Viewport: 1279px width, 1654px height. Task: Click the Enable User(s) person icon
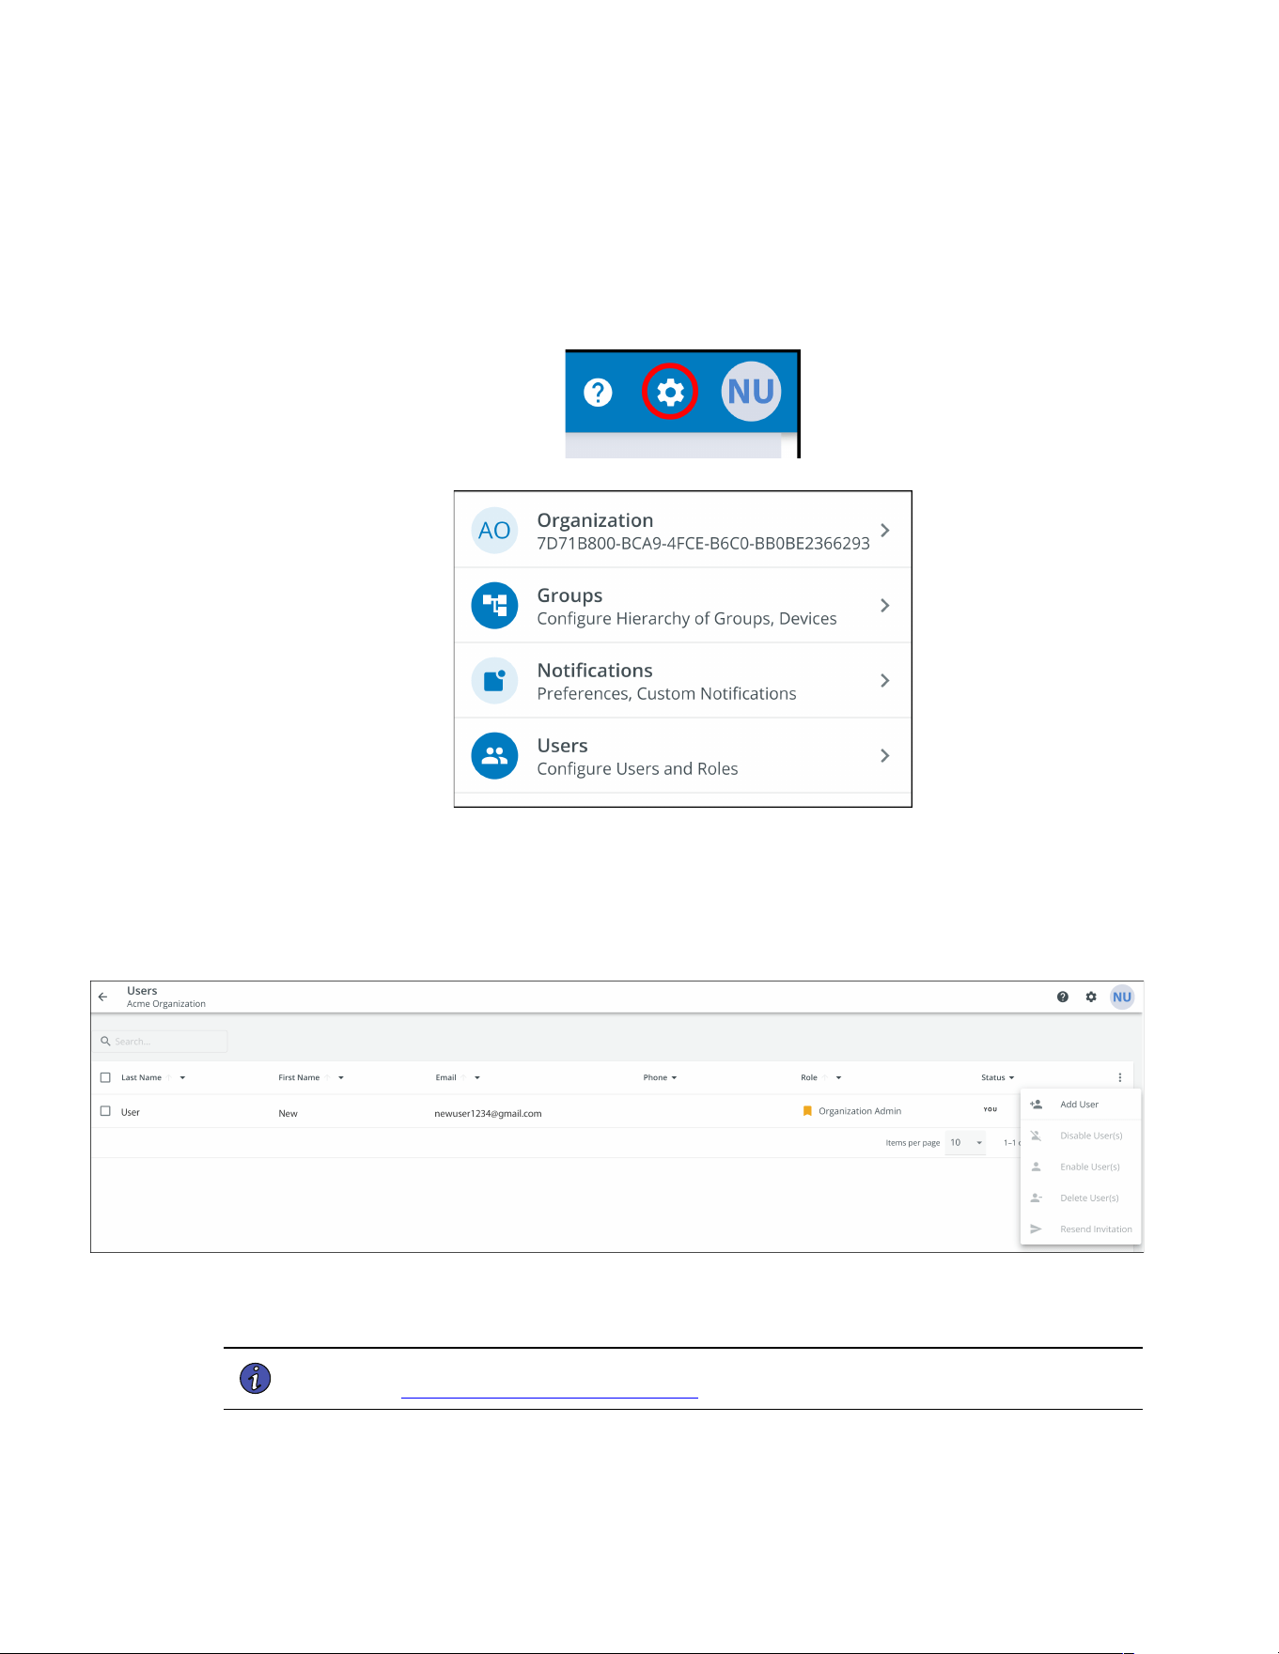click(1036, 1167)
